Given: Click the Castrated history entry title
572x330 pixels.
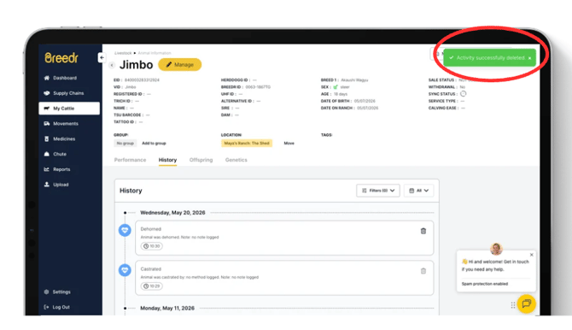Looking at the screenshot, I should 150,269.
